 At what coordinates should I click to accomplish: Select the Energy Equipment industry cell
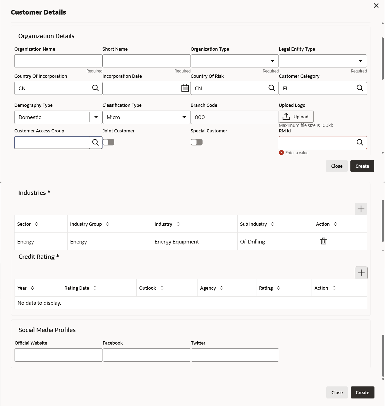coord(195,241)
